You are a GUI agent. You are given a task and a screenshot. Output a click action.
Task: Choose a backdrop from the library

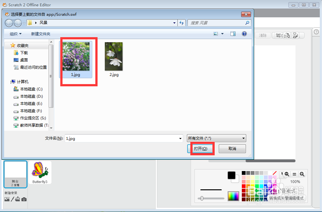[7, 199]
